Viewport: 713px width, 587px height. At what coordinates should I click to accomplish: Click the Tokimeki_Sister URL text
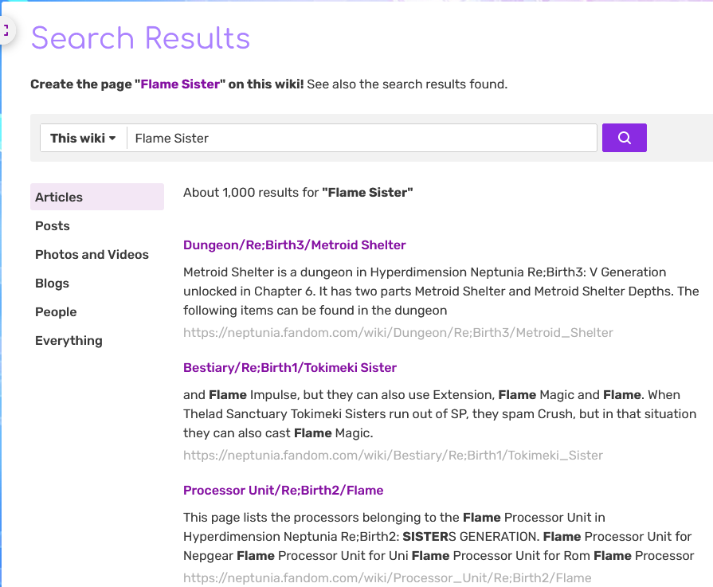tap(393, 455)
